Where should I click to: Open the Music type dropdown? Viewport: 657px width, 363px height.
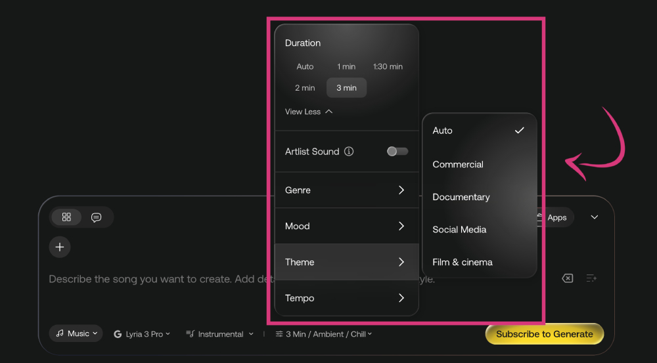76,333
